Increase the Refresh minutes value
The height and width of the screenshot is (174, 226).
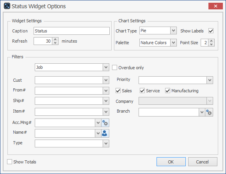[x=55, y=39]
